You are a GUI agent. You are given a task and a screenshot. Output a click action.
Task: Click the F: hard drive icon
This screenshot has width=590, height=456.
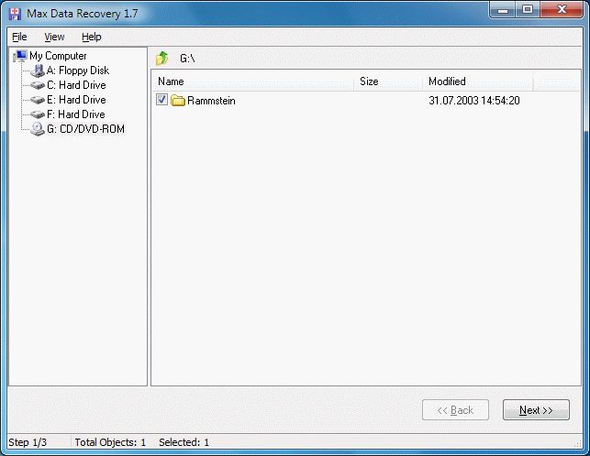pyautogui.click(x=38, y=114)
